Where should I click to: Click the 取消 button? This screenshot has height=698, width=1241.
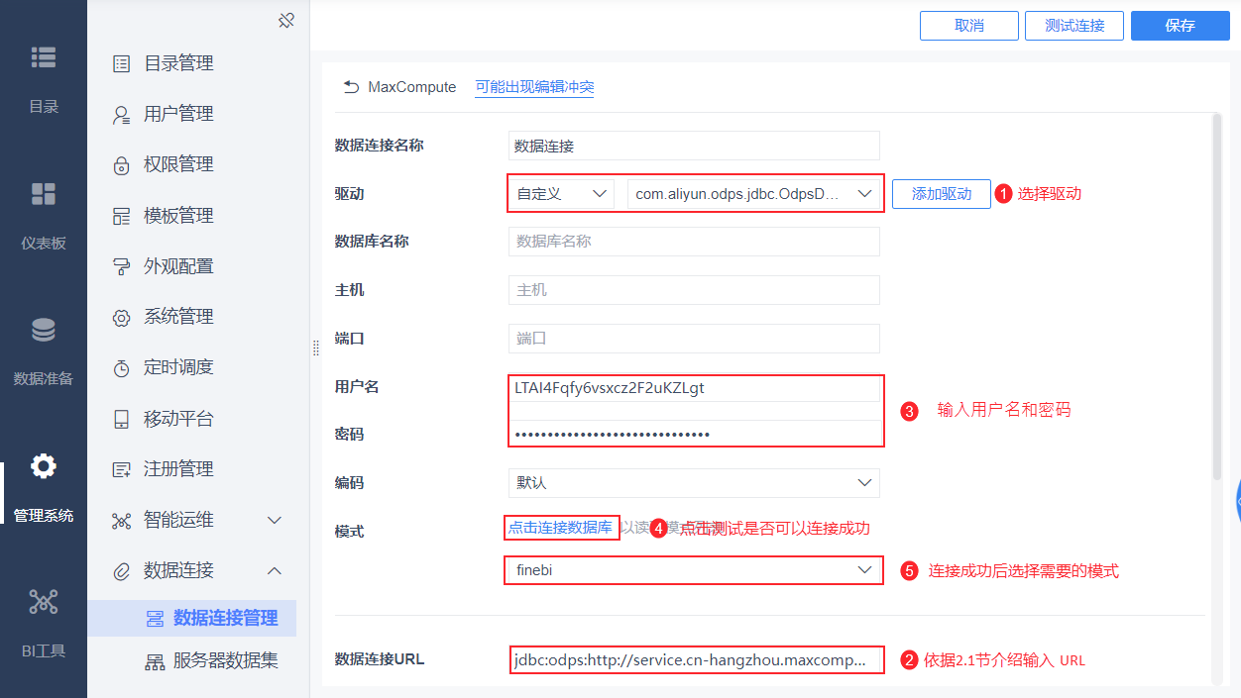tap(969, 26)
